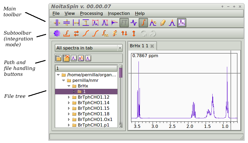Expand the BrTphCHO1.15 folder
248x143 pixels.
[x=69, y=108]
